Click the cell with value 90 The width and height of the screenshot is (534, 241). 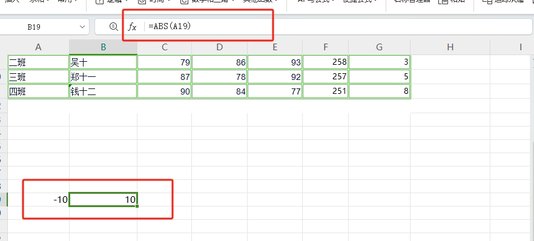[x=165, y=91]
